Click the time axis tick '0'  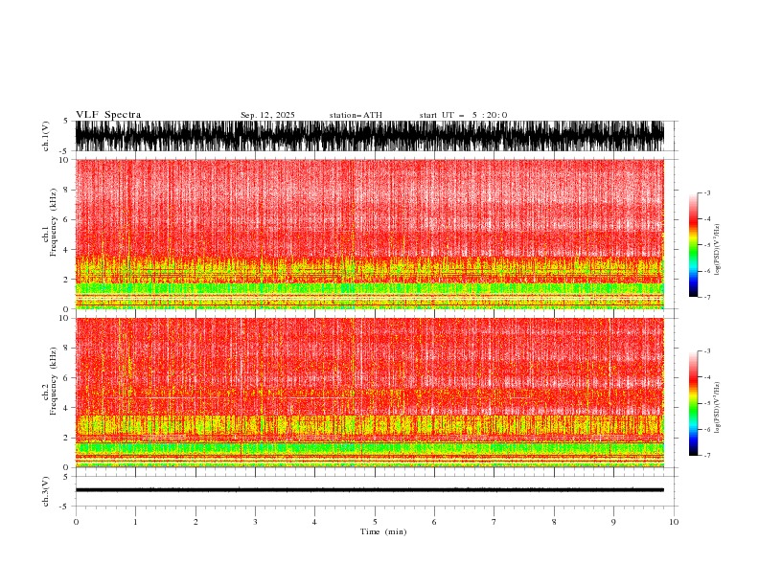click(76, 522)
